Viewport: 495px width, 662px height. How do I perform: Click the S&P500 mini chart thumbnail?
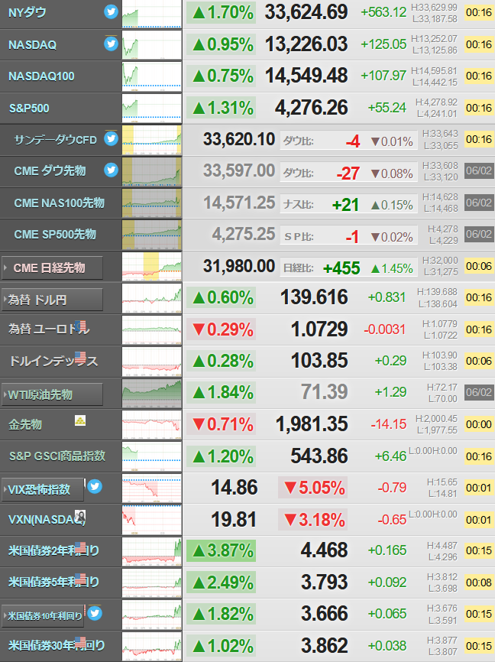click(152, 108)
